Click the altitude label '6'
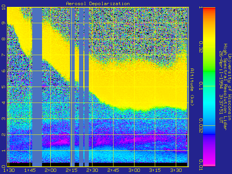The image size is (232, 174). coord(4,71)
